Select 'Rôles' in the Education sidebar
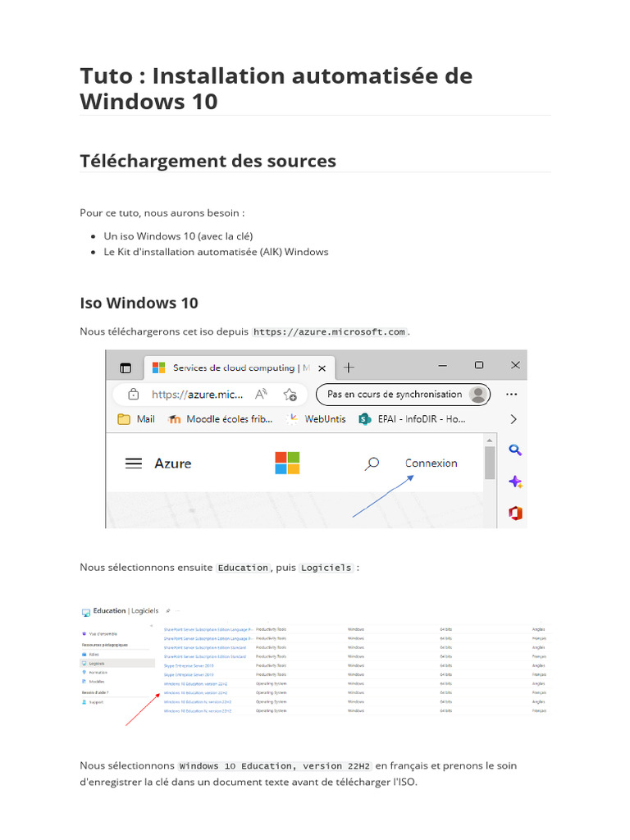The width and height of the screenshot is (630, 840). tap(90, 654)
